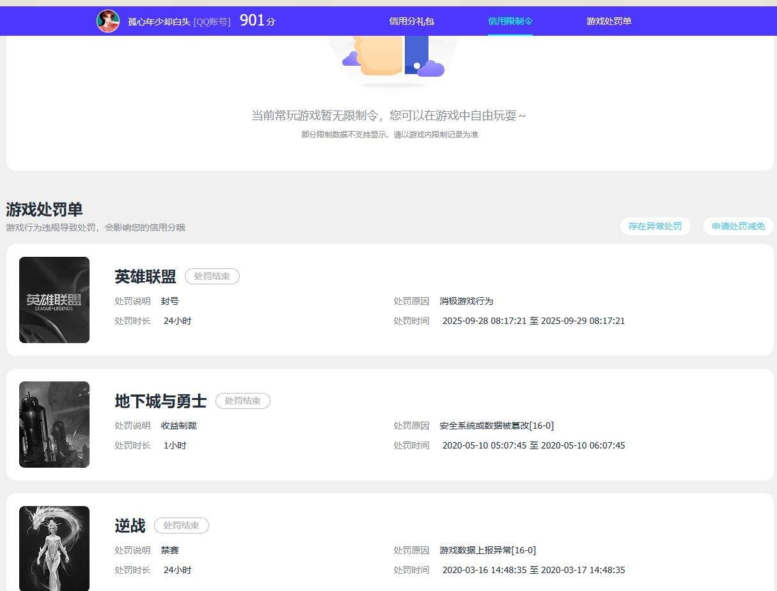Click the 英雄联盟 punishment title
This screenshot has height=591, width=777.
pyautogui.click(x=145, y=276)
